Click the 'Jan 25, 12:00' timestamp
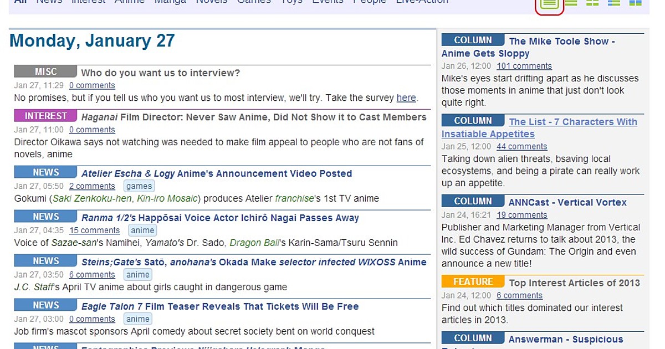The height and width of the screenshot is (349, 665). coord(466,147)
